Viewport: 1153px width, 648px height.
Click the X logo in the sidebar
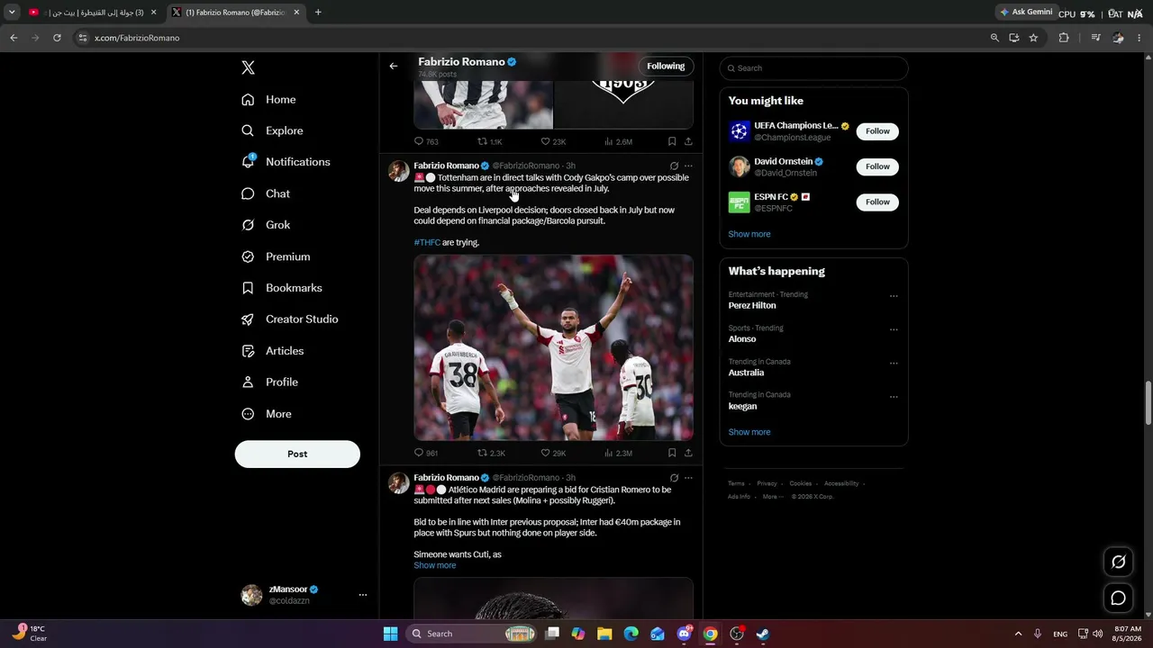[249, 67]
